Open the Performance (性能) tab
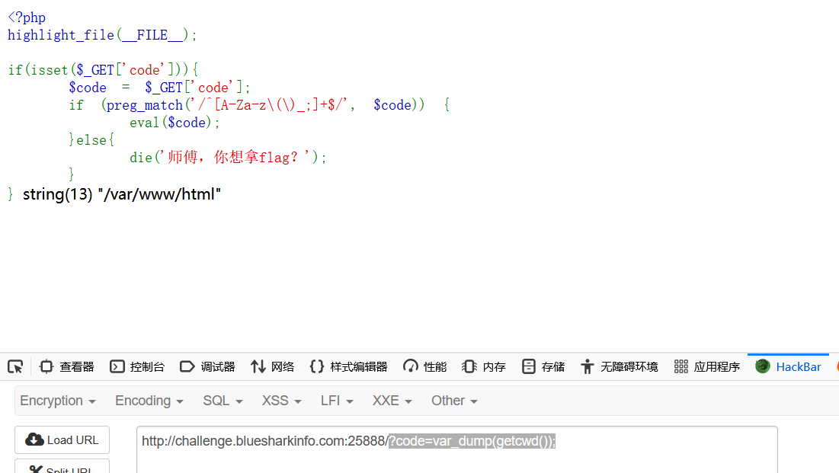This screenshot has width=839, height=473. [x=425, y=366]
